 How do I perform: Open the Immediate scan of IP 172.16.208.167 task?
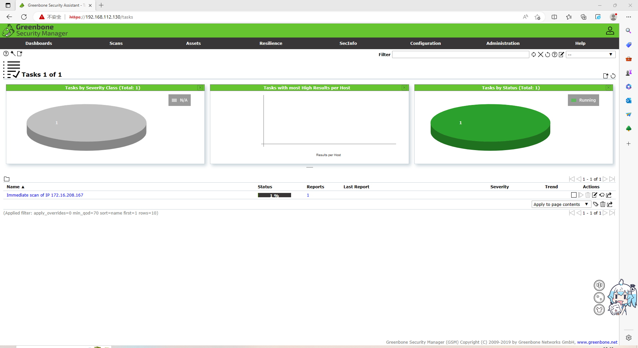point(45,195)
